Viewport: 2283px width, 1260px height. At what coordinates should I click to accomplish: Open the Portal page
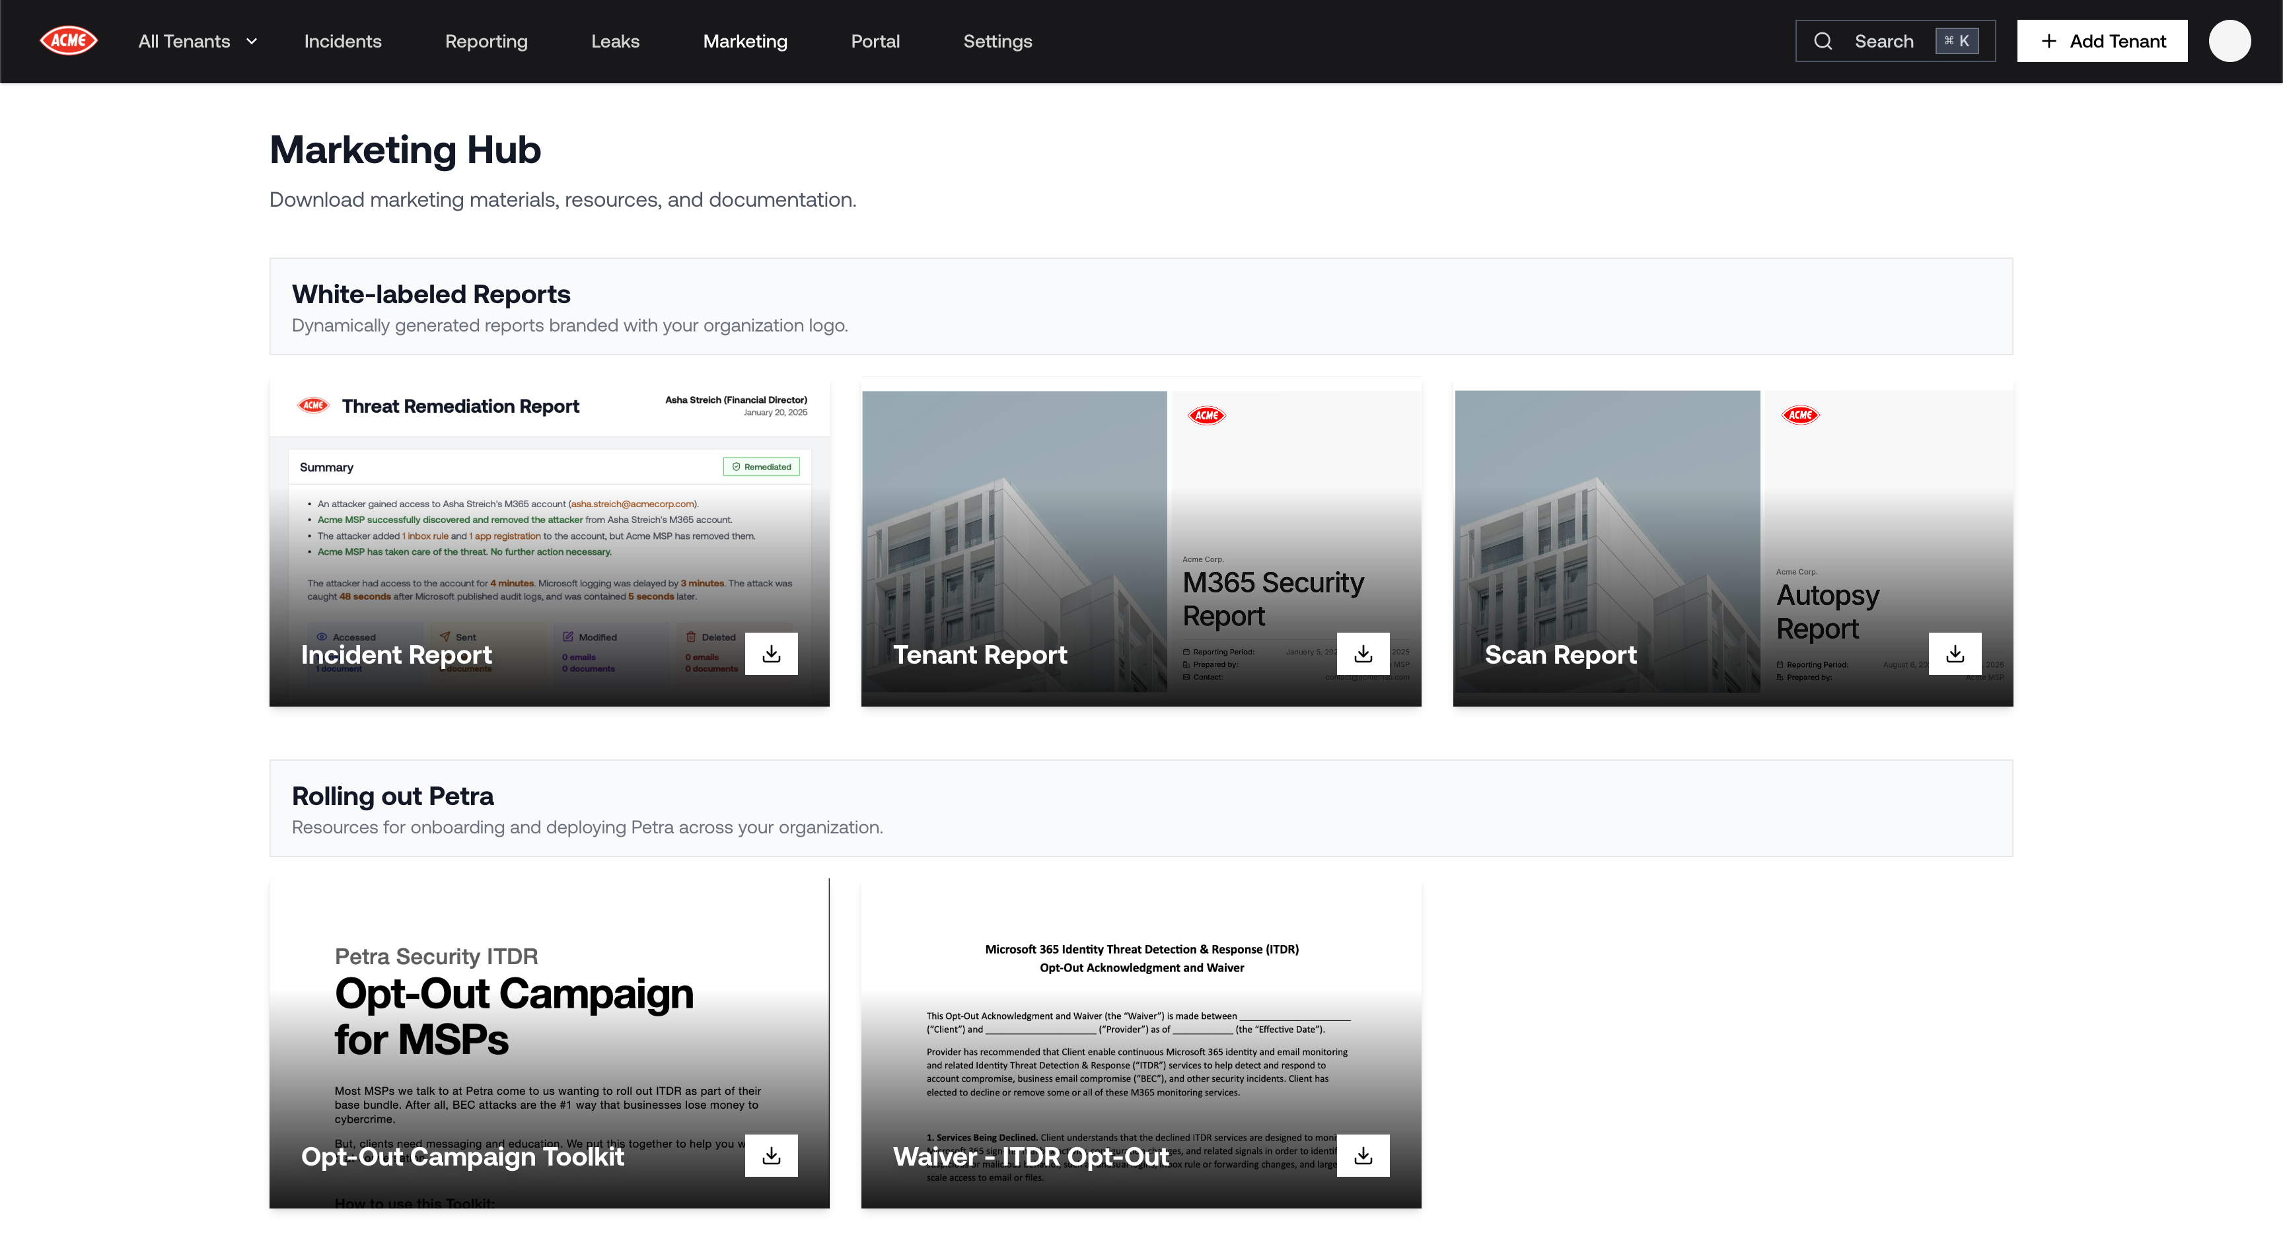click(875, 41)
